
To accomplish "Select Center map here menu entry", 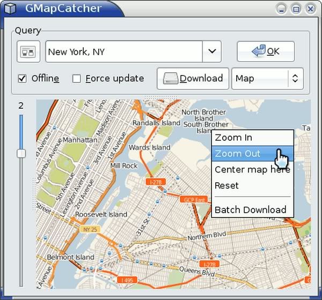I will 253,170.
